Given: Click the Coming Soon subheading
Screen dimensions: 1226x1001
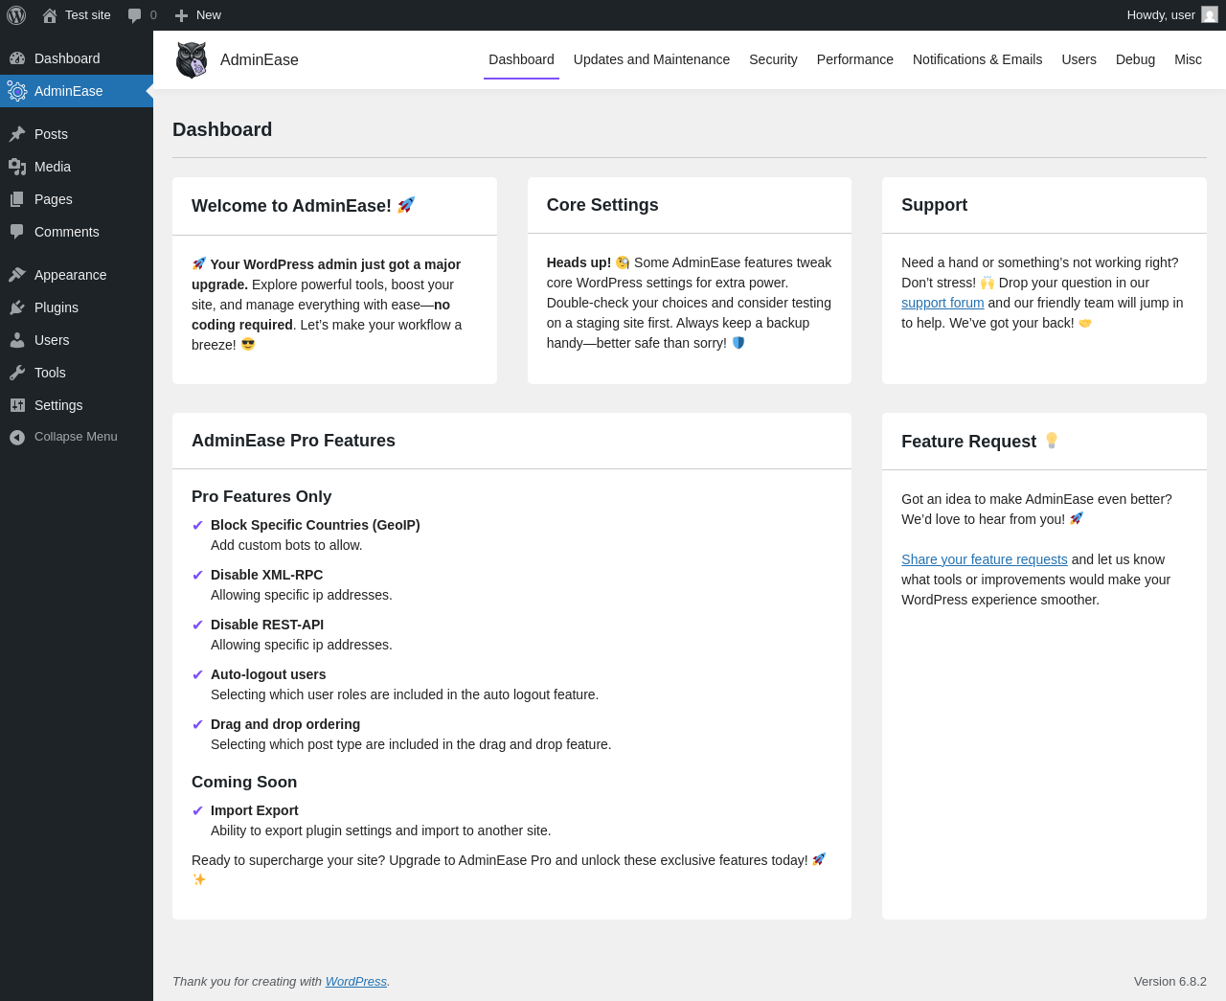Looking at the screenshot, I should (244, 782).
